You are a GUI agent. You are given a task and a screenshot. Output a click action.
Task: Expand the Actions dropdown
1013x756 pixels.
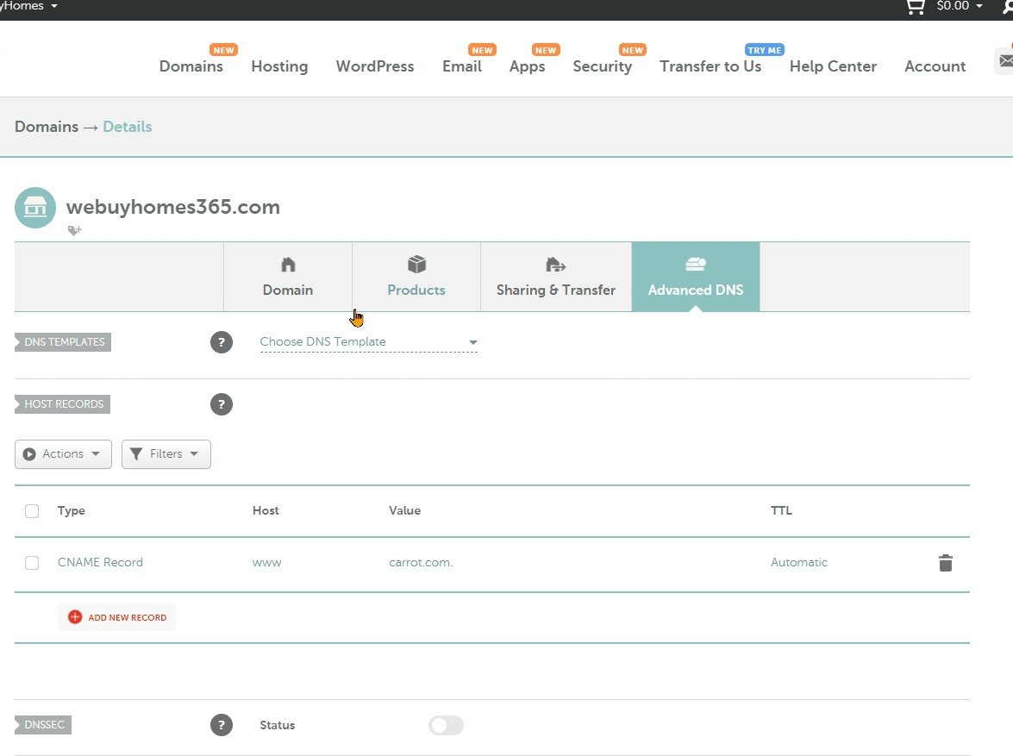(x=63, y=454)
